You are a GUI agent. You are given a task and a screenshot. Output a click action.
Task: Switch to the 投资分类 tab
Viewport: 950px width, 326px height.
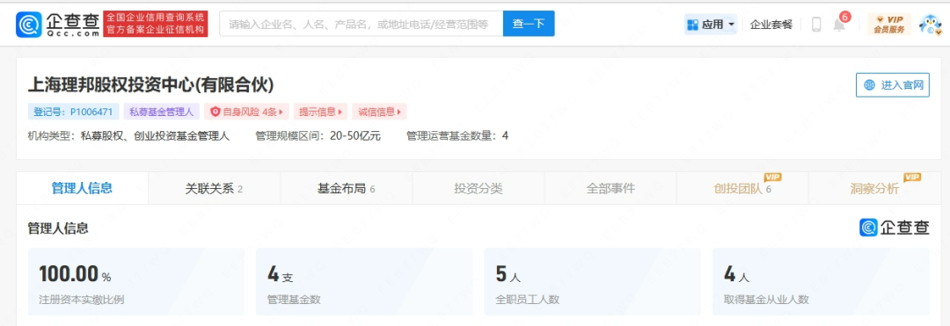478,189
